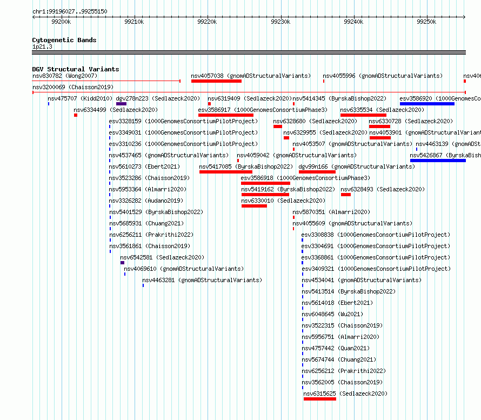Click the nsv830782 (Wong2007) variant label

[65, 76]
